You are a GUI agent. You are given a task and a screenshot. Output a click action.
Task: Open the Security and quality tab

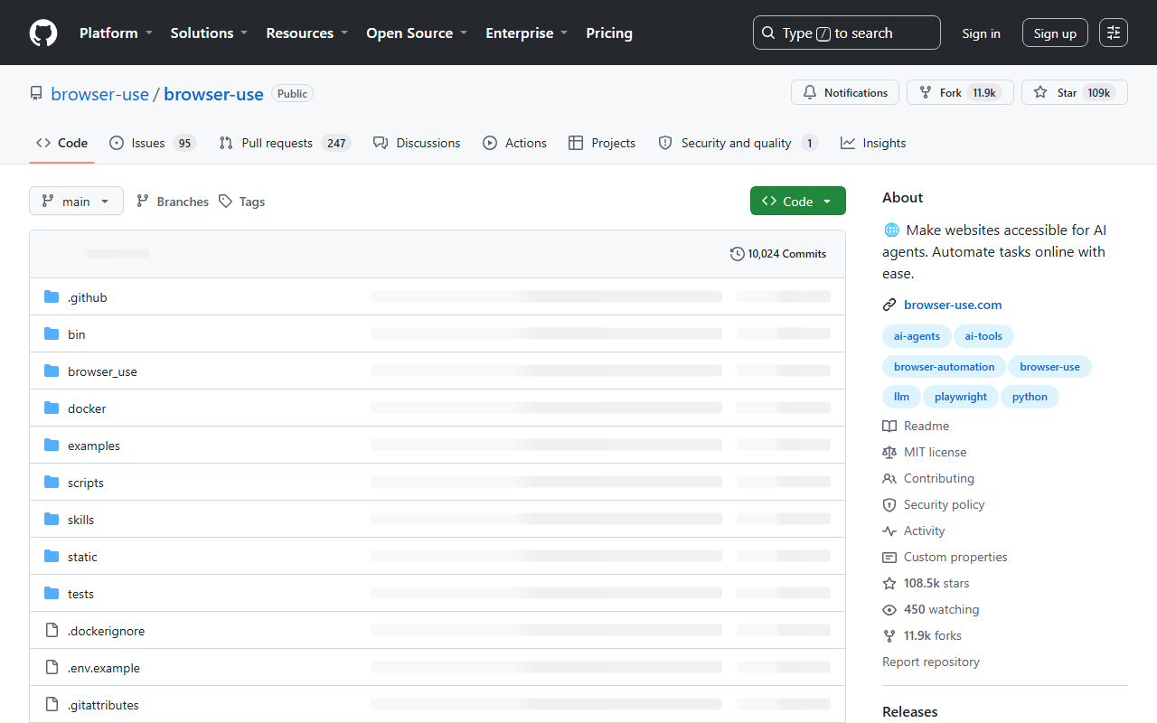738,143
